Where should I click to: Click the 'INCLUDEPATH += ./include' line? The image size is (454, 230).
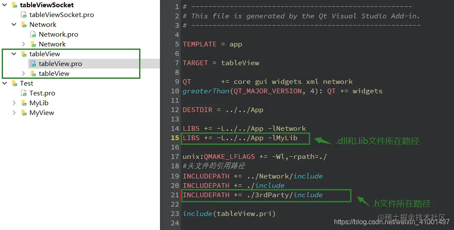click(x=233, y=185)
